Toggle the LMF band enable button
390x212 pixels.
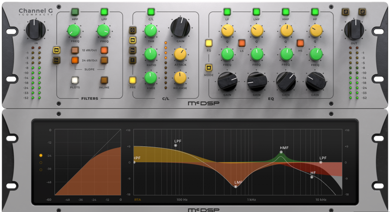pos(257,12)
